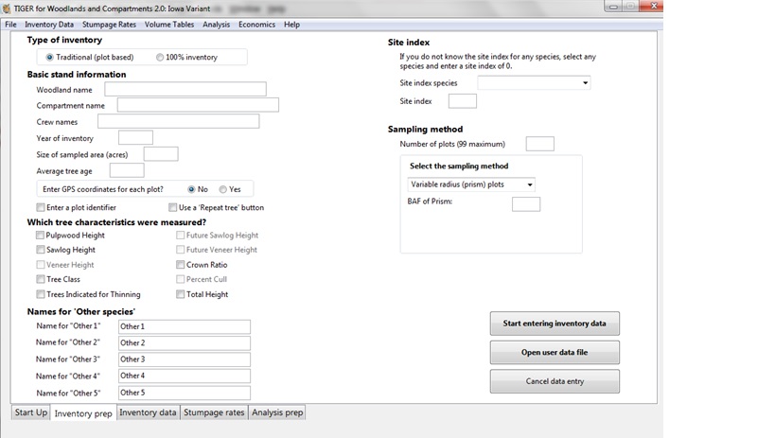Click the Cancel data entry button
This screenshot has height=438, width=775.
[x=555, y=381]
